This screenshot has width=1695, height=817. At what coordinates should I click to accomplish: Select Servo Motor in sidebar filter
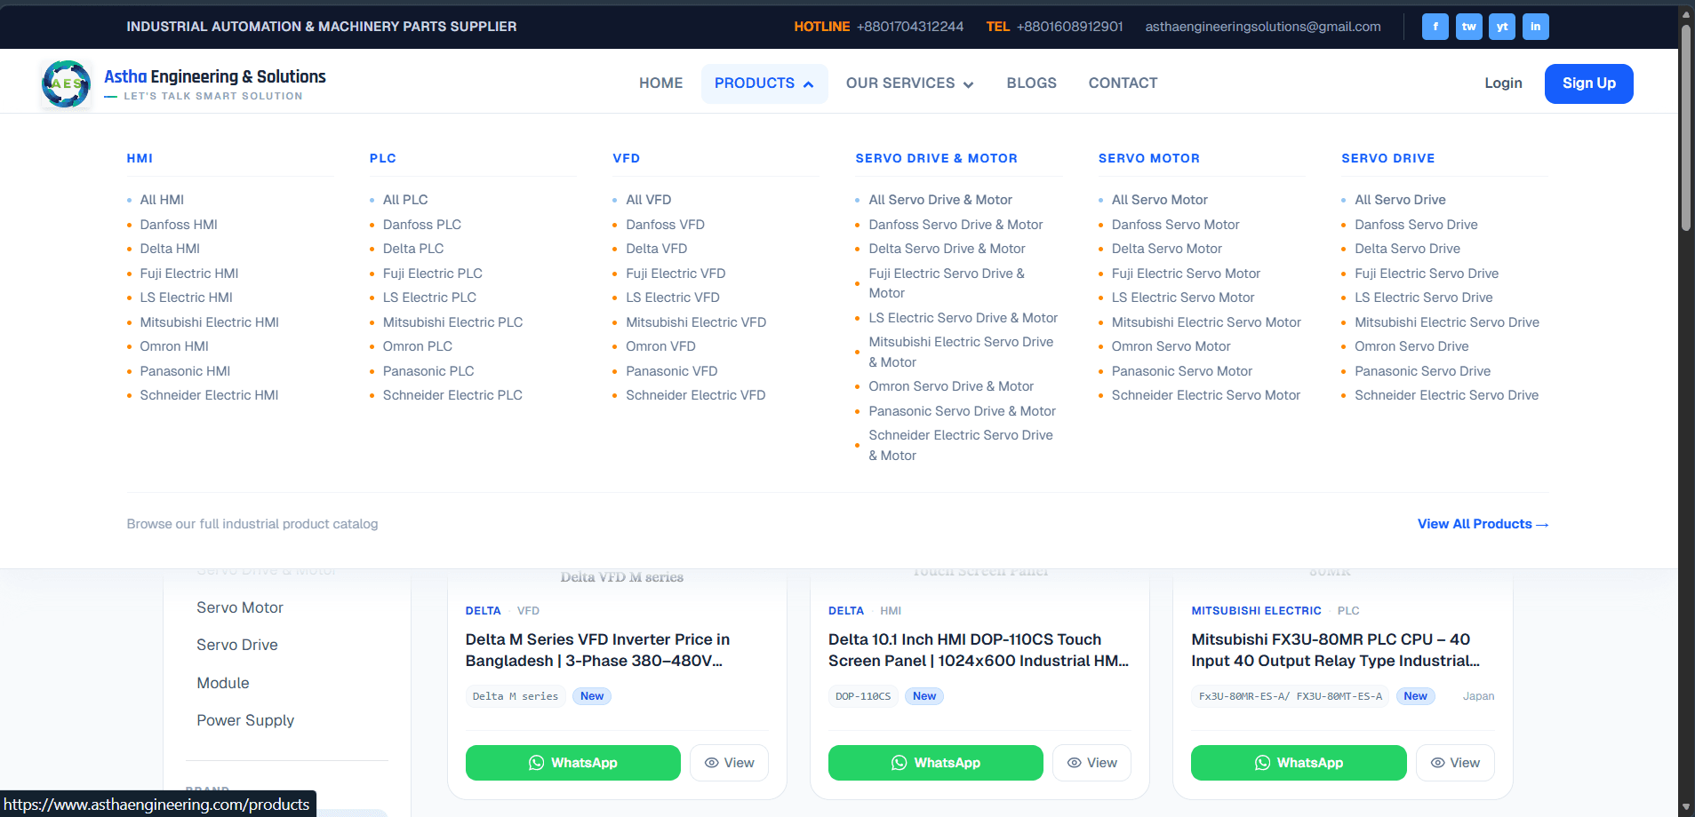240,607
